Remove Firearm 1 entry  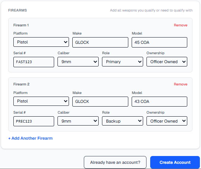(181, 25)
